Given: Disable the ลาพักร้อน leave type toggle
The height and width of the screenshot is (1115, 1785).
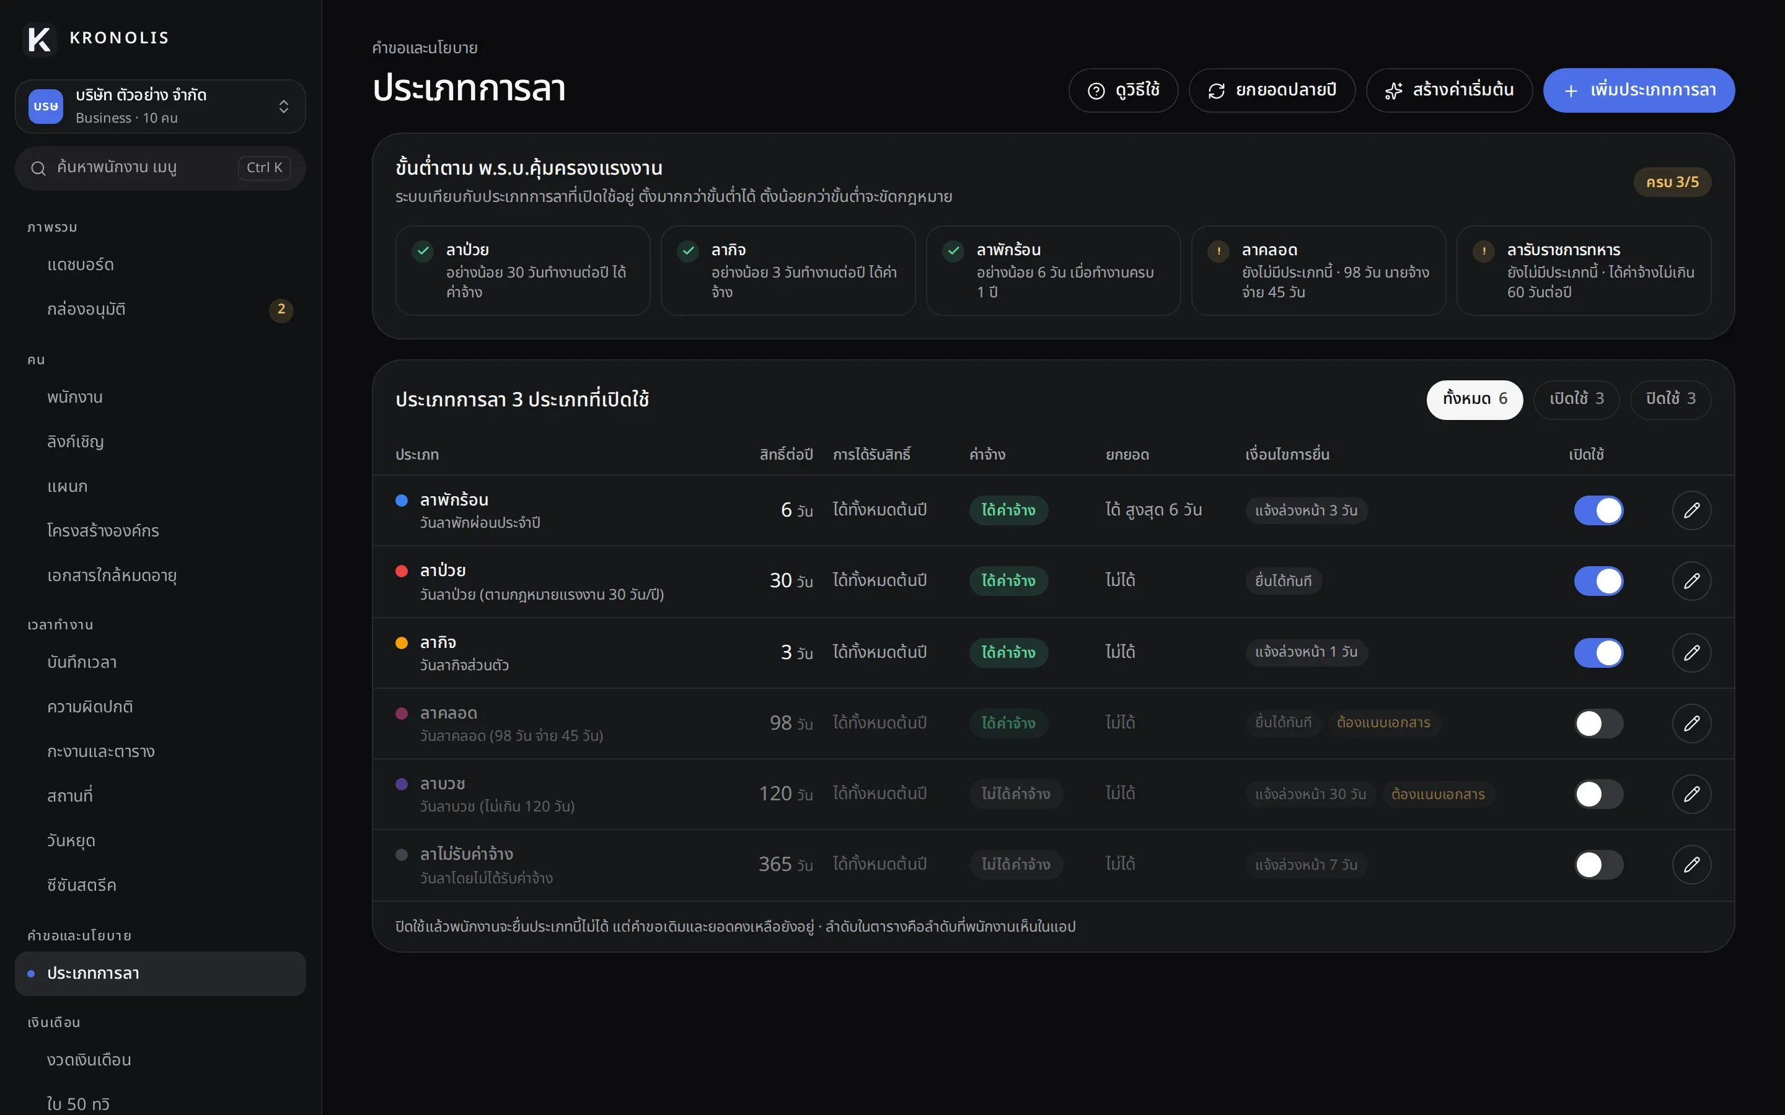Looking at the screenshot, I should (x=1598, y=510).
